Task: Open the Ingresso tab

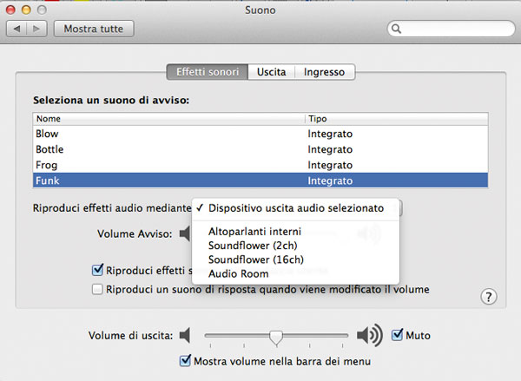Action: pos(324,72)
